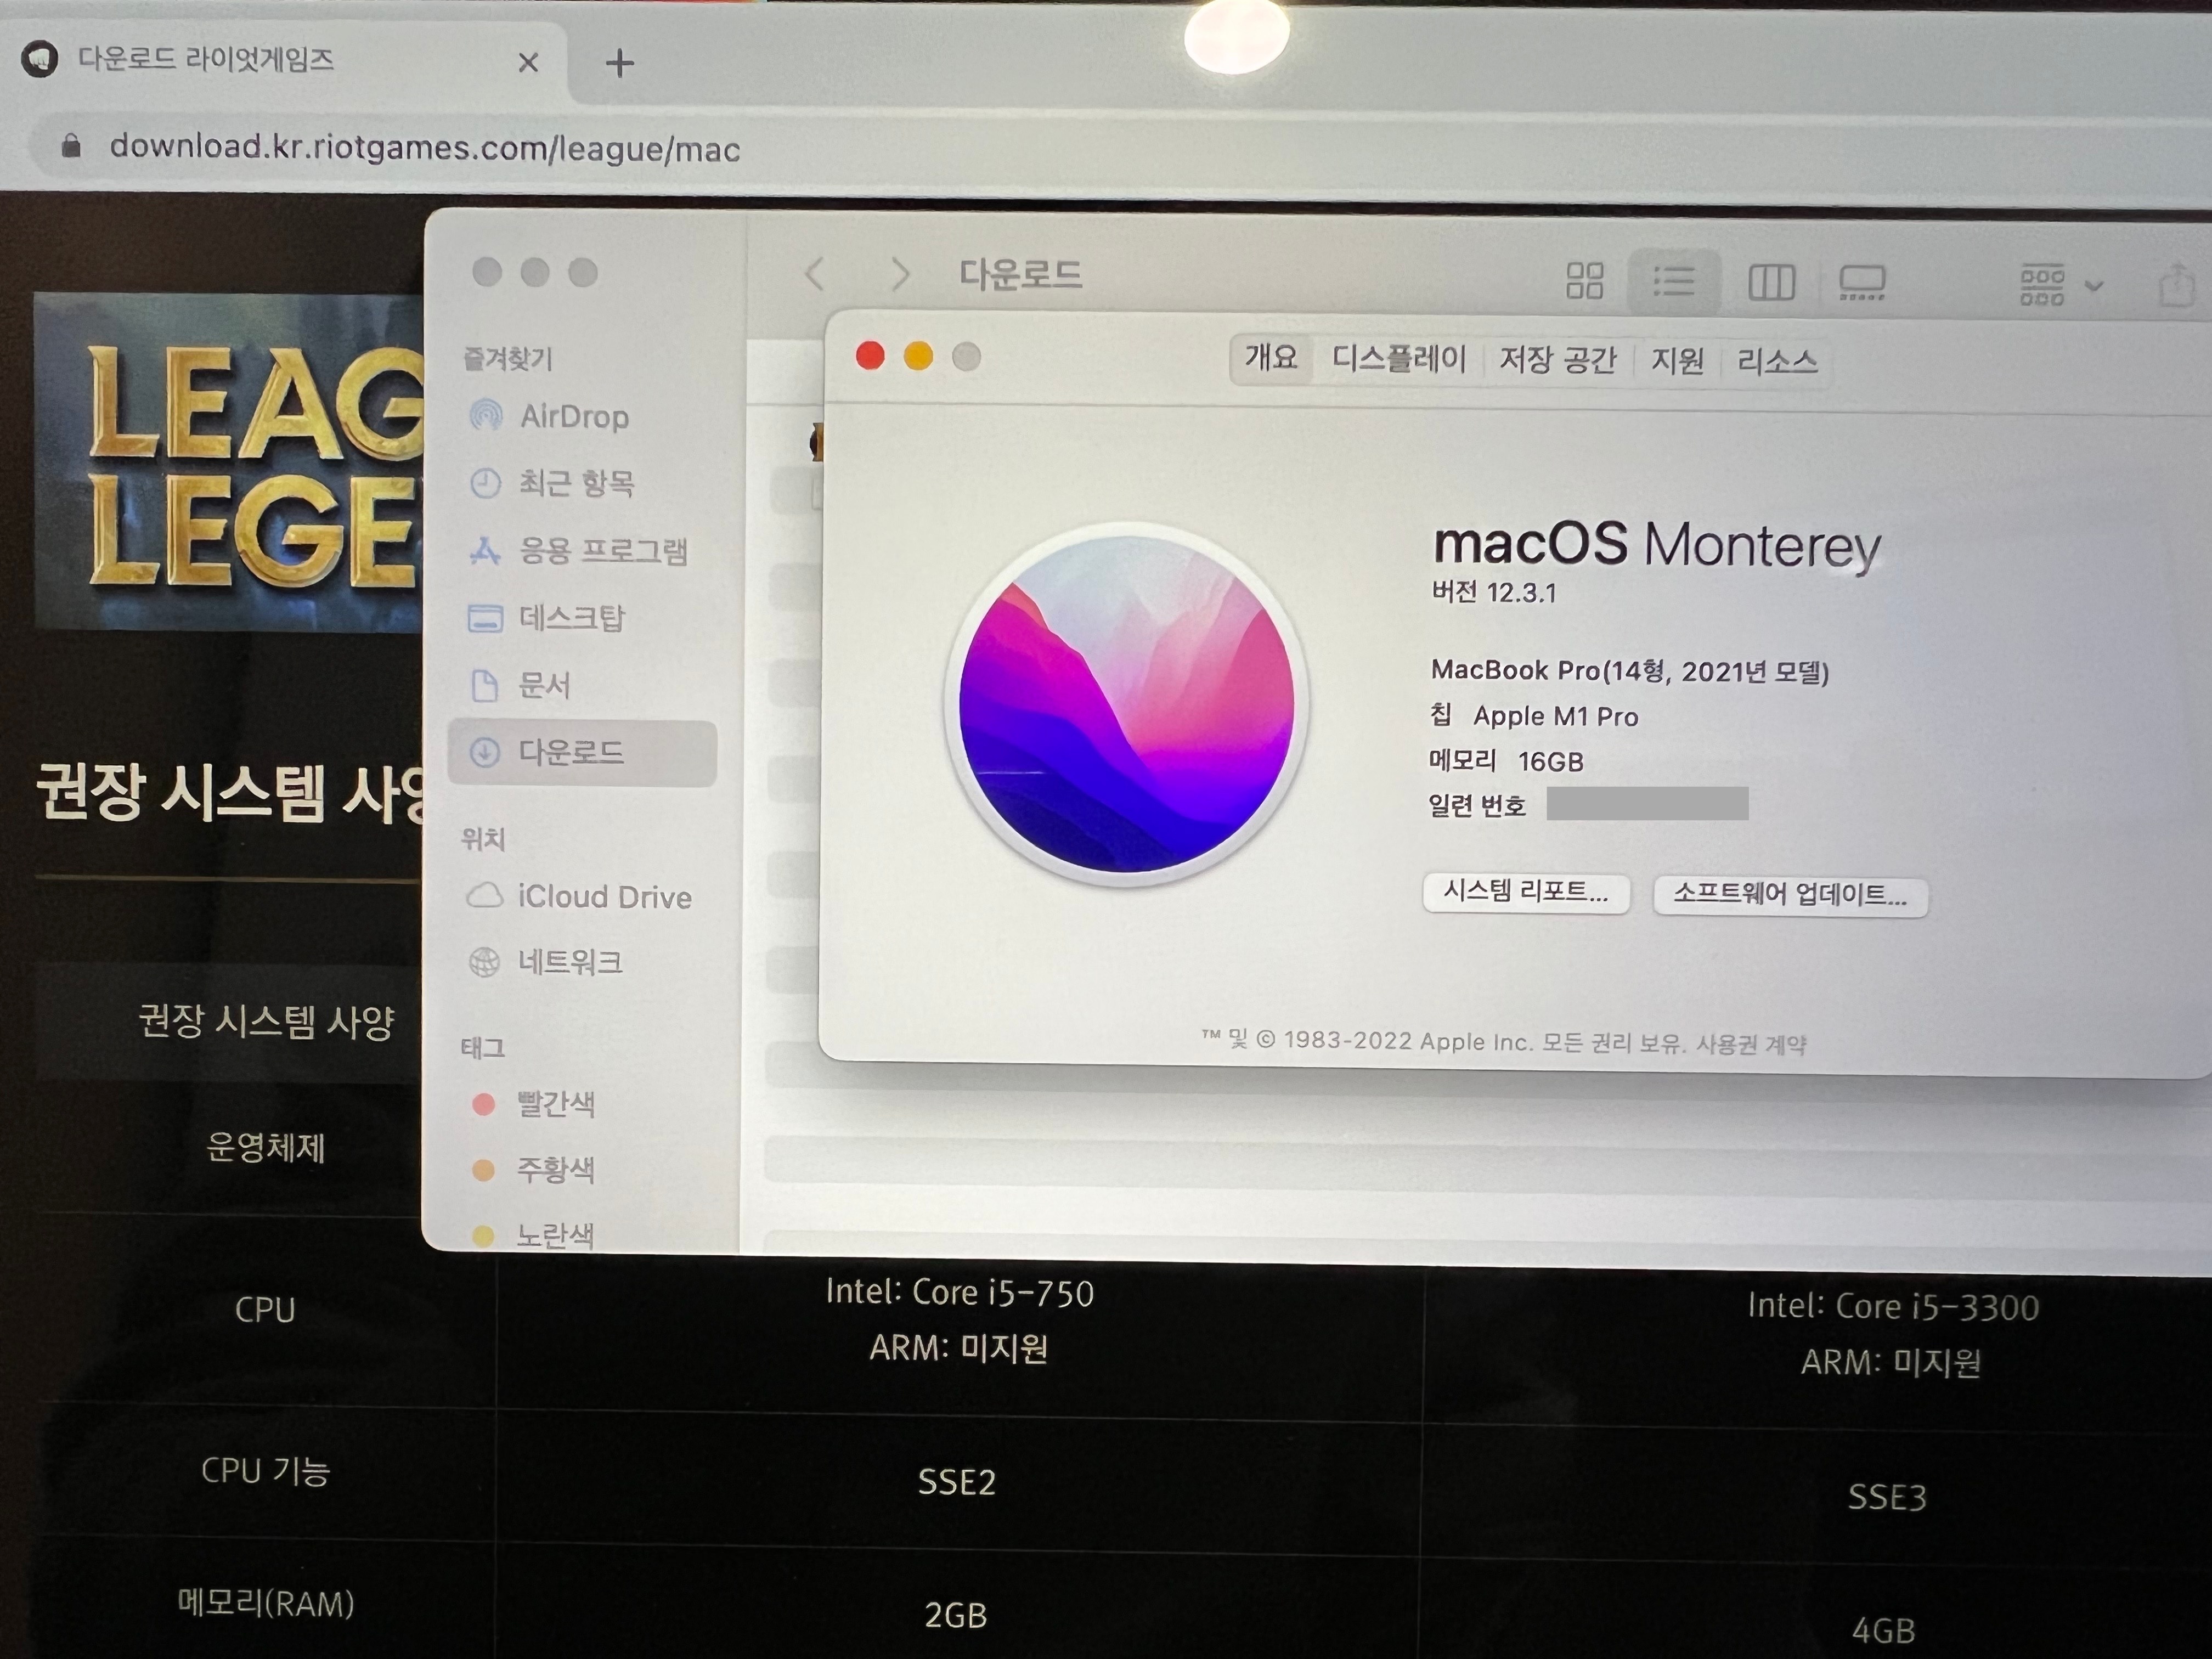Go forward in Finder navigation

coord(900,274)
